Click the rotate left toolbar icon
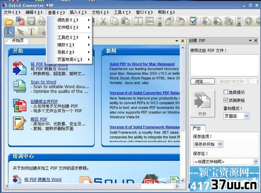261x193 pixels. tap(169, 21)
